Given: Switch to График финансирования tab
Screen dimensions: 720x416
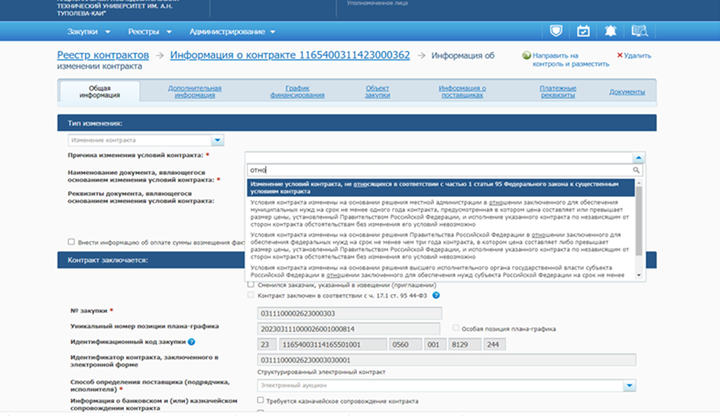Looking at the screenshot, I should 297,92.
